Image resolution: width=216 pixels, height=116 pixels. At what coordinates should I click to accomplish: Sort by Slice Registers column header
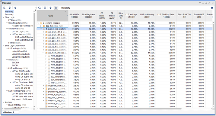point(88,16)
